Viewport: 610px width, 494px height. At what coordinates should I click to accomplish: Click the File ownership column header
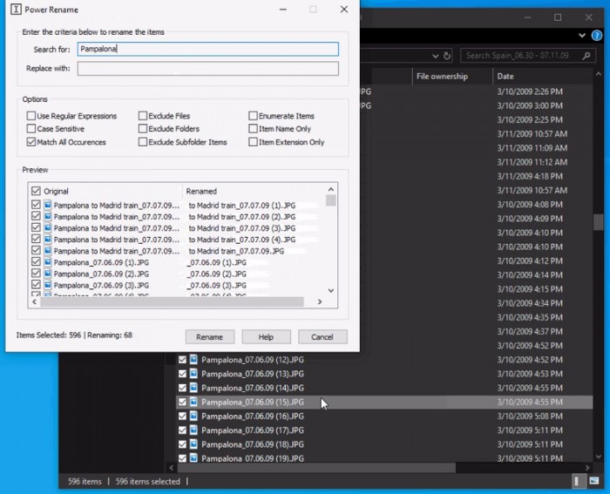tap(442, 76)
